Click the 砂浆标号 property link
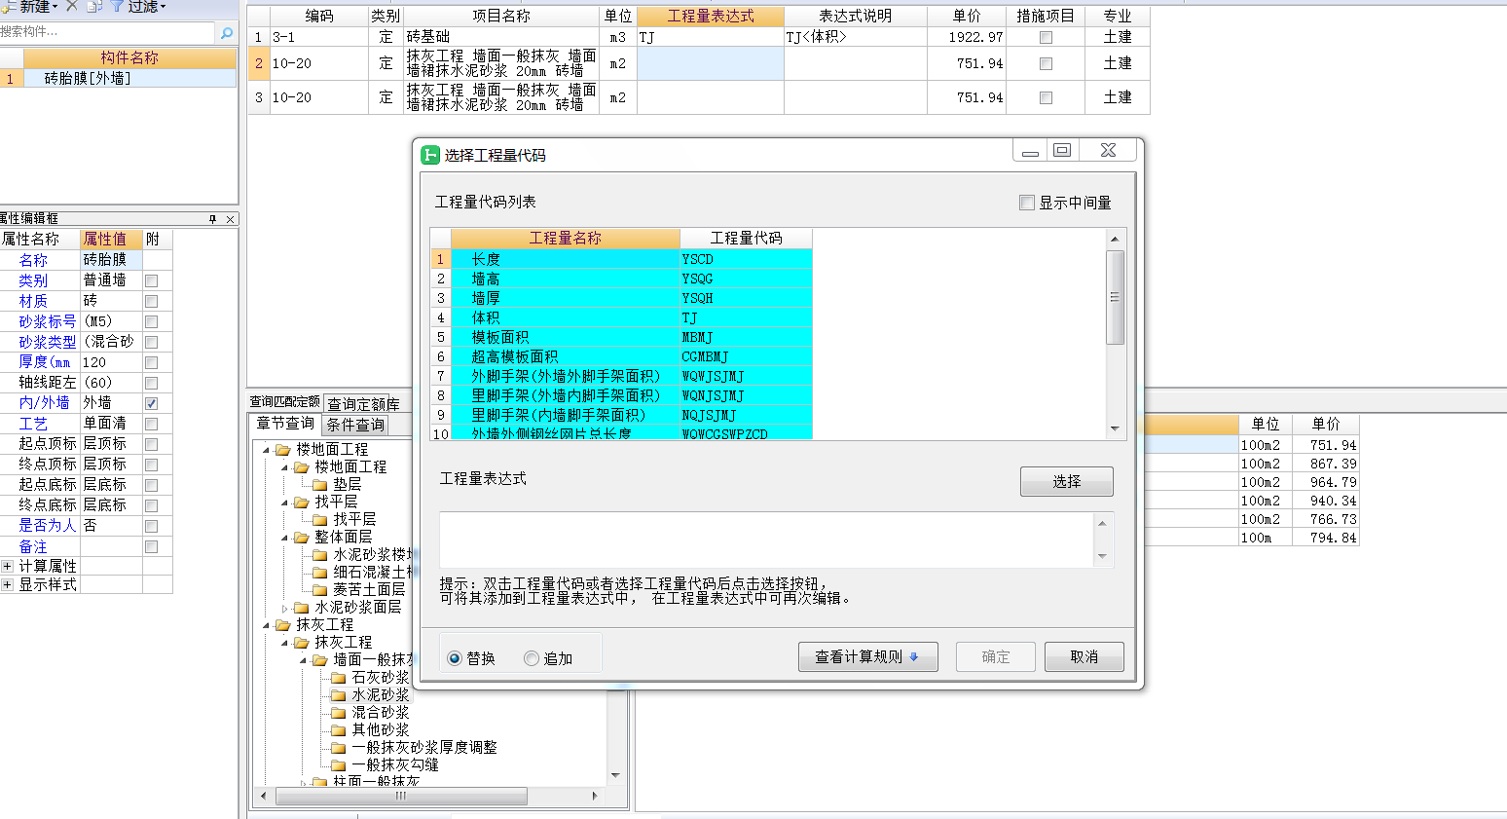Viewport: 1507px width, 819px height. click(x=47, y=321)
